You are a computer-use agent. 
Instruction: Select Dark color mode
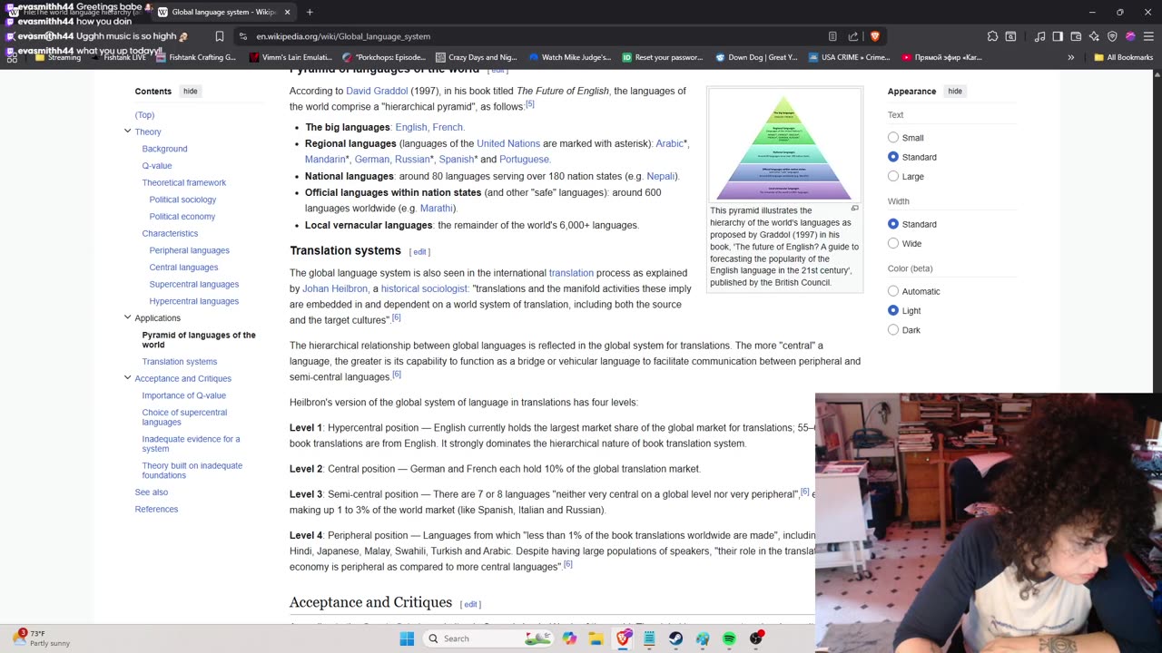pos(893,330)
